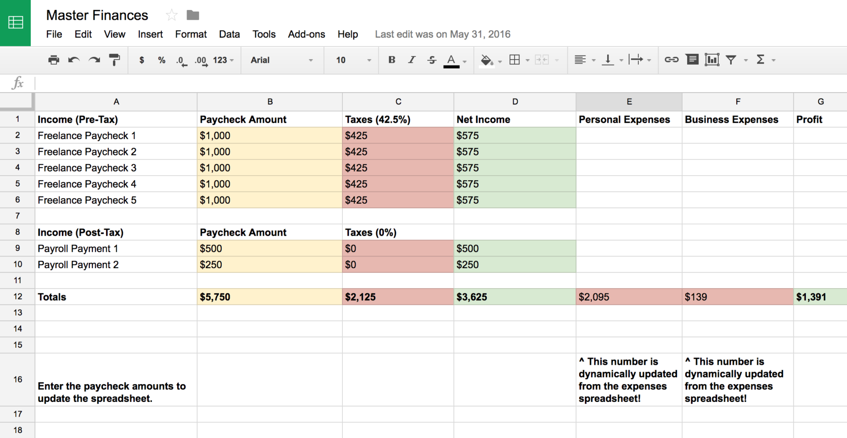Format selection as percent
The image size is (847, 438).
pyautogui.click(x=161, y=59)
